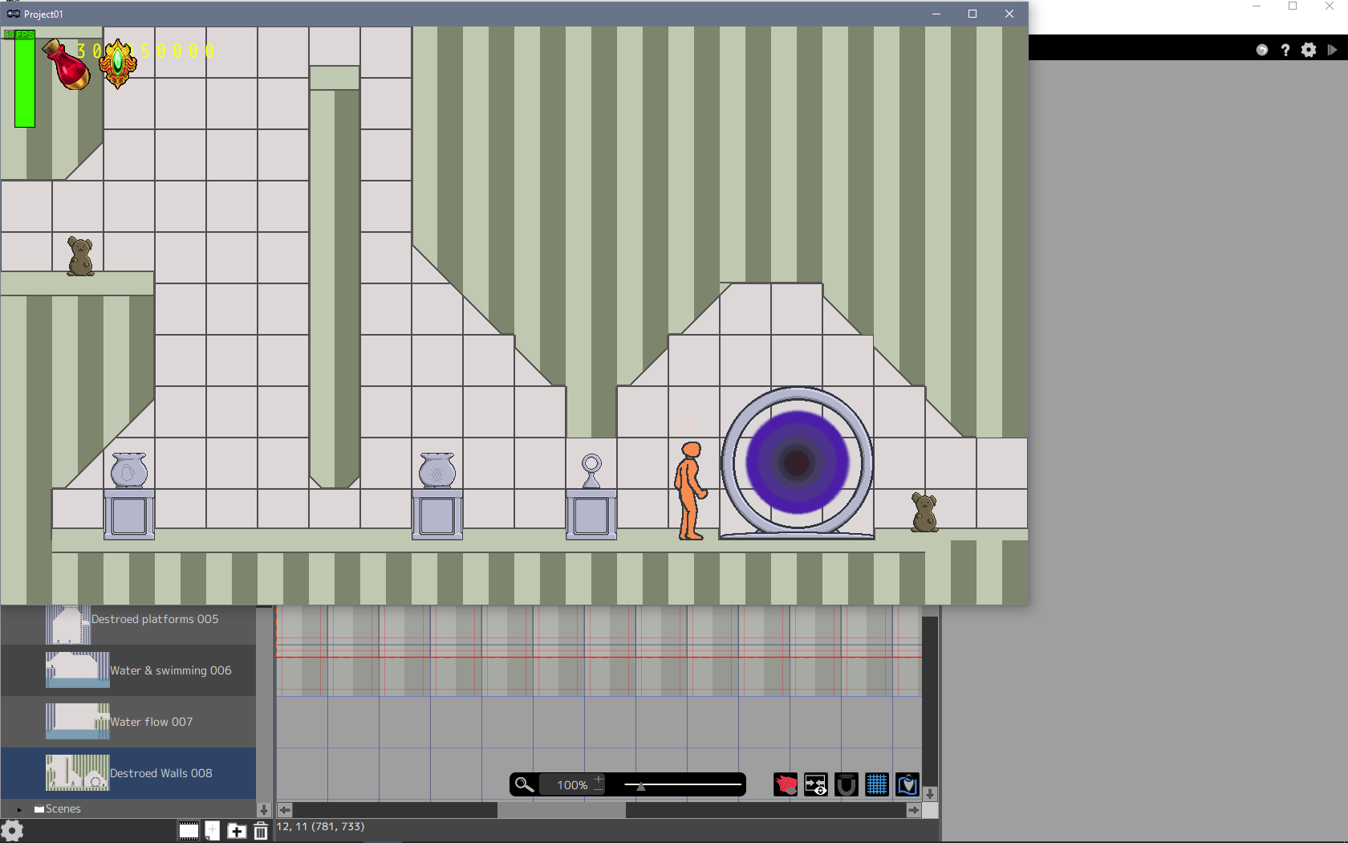1348x843 pixels.
Task: Select the Water & swimming 006 scene
Action: [x=170, y=670]
